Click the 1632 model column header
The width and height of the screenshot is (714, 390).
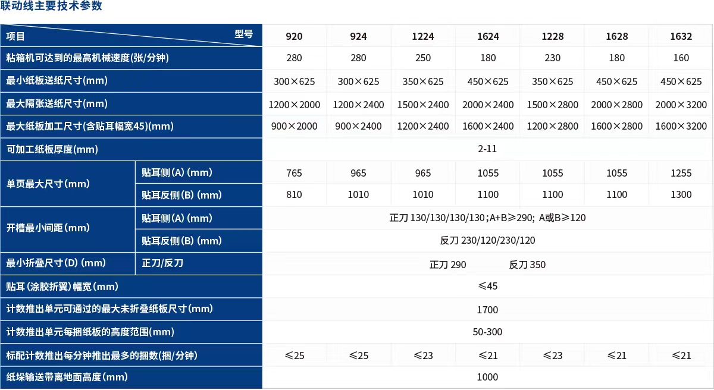coord(681,36)
